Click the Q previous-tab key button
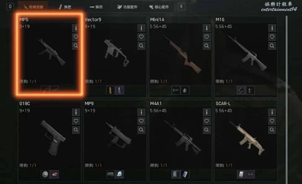 pyautogui.click(x=10, y=7)
